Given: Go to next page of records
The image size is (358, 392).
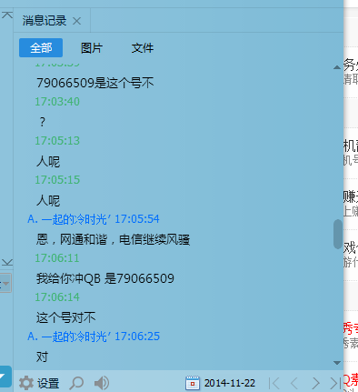Looking at the screenshot, I should coord(315,383).
